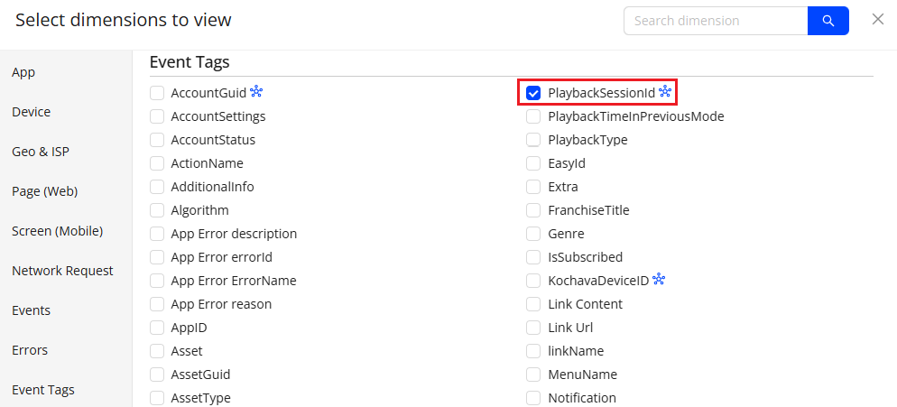This screenshot has height=407, width=897.
Task: Tick the Genre checkbox
Action: [533, 234]
